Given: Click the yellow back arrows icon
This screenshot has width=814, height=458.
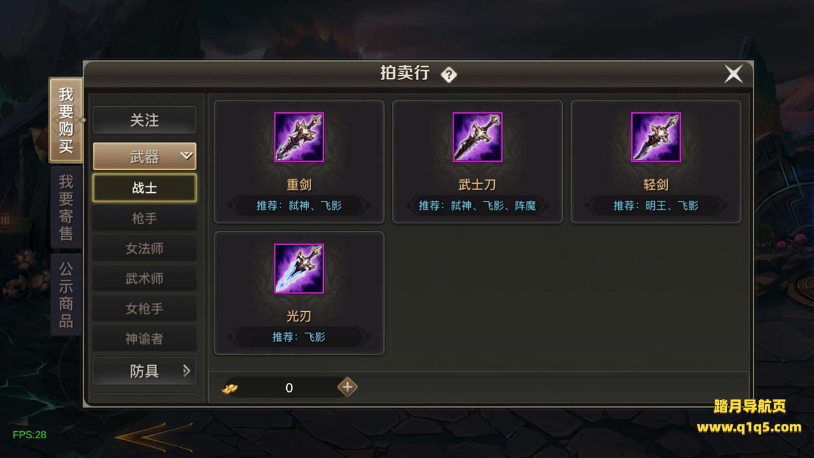Looking at the screenshot, I should (153, 437).
